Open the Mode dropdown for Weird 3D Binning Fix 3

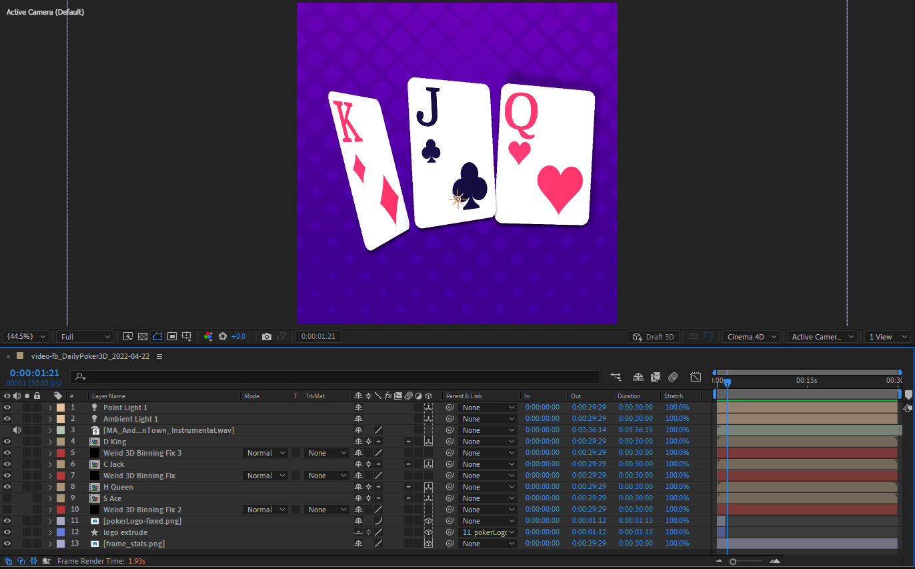click(x=265, y=453)
